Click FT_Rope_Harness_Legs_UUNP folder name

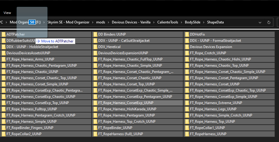[x=213, y=109]
